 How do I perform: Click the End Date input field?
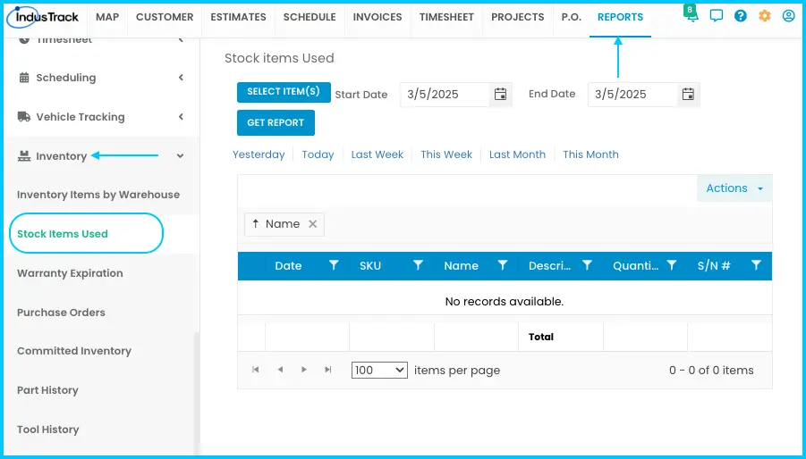coord(632,95)
